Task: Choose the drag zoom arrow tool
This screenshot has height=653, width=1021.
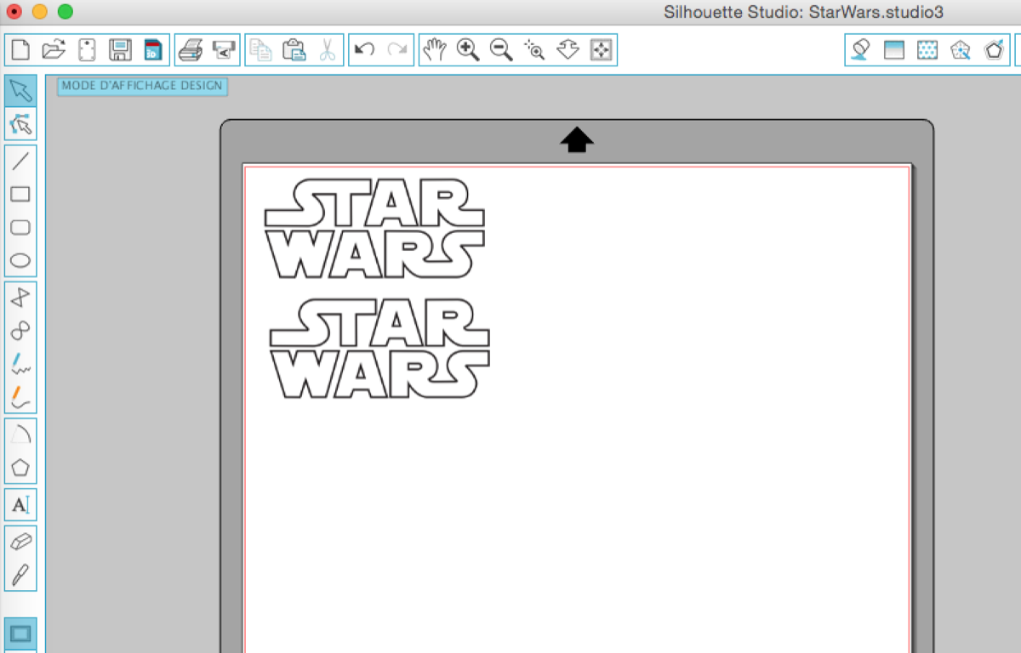Action: pyautogui.click(x=568, y=49)
